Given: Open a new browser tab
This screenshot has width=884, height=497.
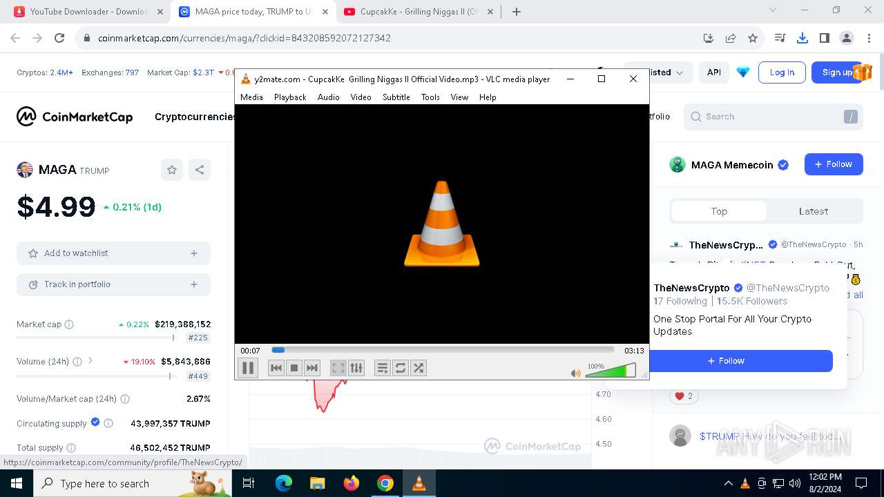Looking at the screenshot, I should coord(517,12).
